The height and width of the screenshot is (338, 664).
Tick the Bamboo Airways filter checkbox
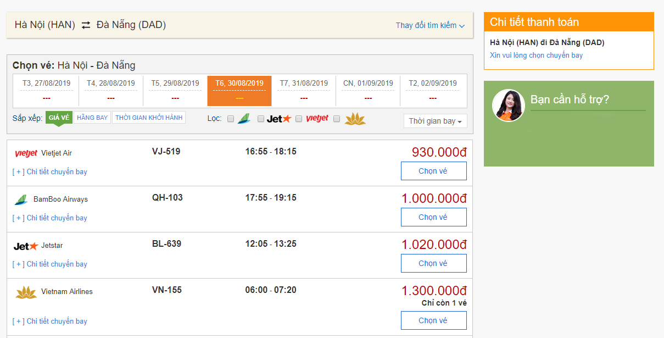pyautogui.click(x=231, y=119)
